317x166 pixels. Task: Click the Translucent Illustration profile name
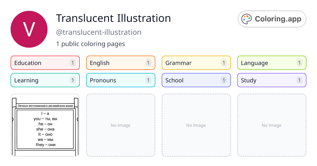[x=113, y=18]
